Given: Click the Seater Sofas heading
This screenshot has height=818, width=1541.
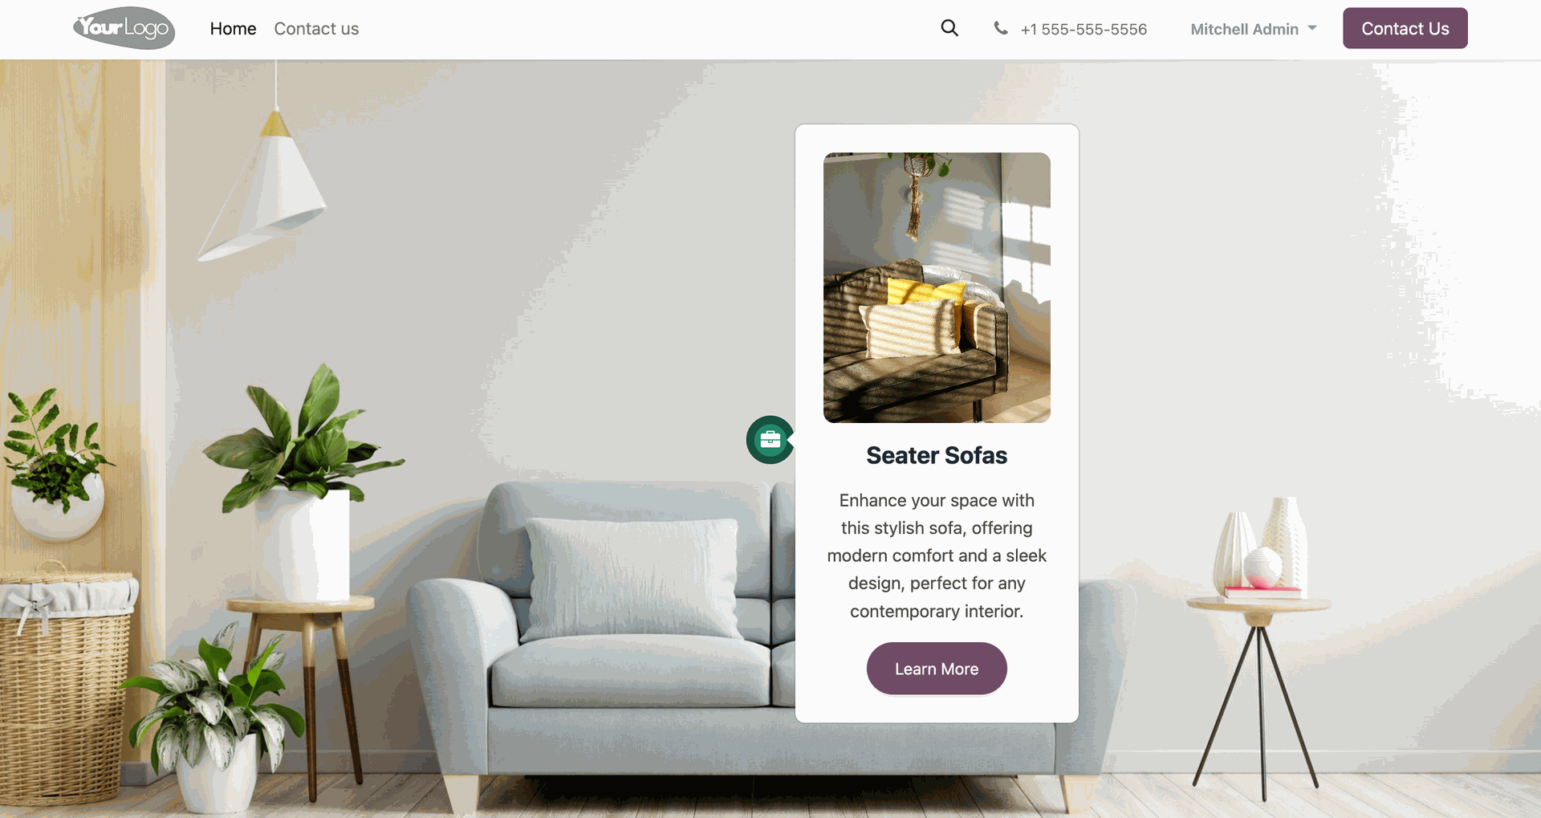Looking at the screenshot, I should coord(937,455).
